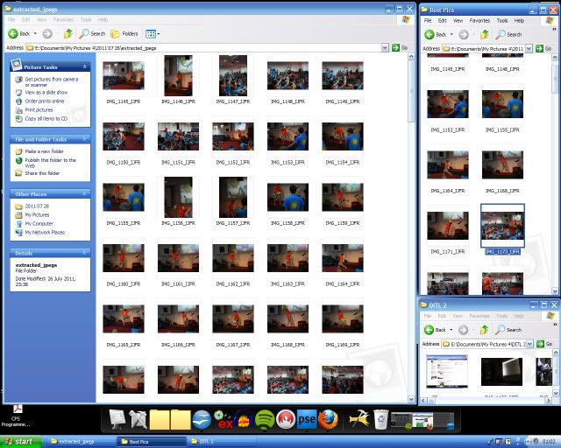The image size is (561, 448).
Task: Open Recycle Bin in the dock
Action: [380, 419]
